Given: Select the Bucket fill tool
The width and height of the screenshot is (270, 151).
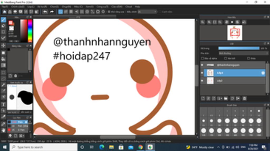Looking at the screenshot, I should coord(3,59).
